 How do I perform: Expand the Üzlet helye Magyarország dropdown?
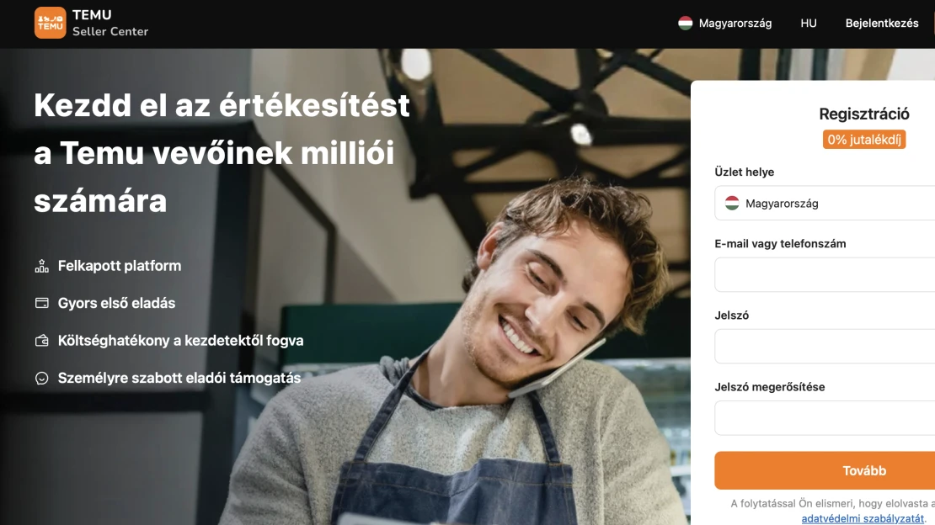[x=825, y=204]
